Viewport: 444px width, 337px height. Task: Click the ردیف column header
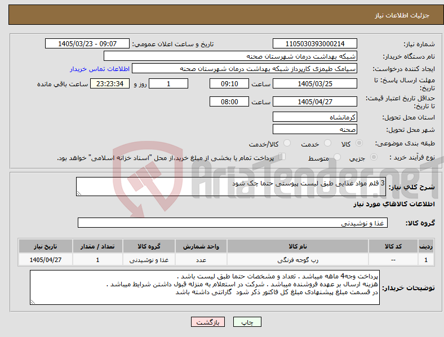pyautogui.click(x=426, y=246)
